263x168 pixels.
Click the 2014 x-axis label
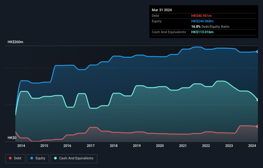(x=21, y=146)
